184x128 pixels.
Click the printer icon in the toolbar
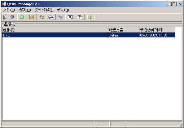pyautogui.click(x=51, y=17)
